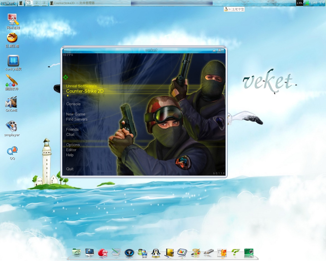This screenshot has width=326, height=261.
Task: Open the veket start menu
Action: pyautogui.click(x=8, y=3)
